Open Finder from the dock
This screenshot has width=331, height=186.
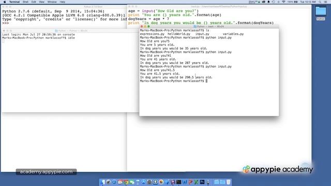point(102,182)
